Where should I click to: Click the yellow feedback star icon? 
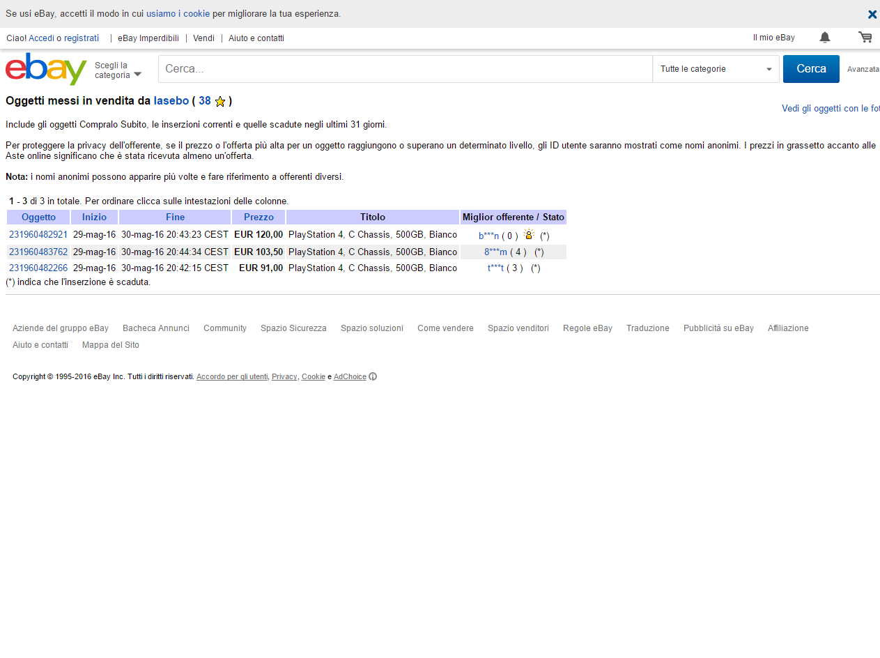[220, 102]
